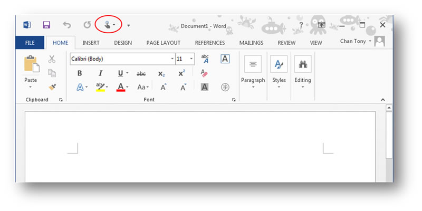Click the Cut scissors icon
422x211 pixels.
pyautogui.click(x=52, y=59)
